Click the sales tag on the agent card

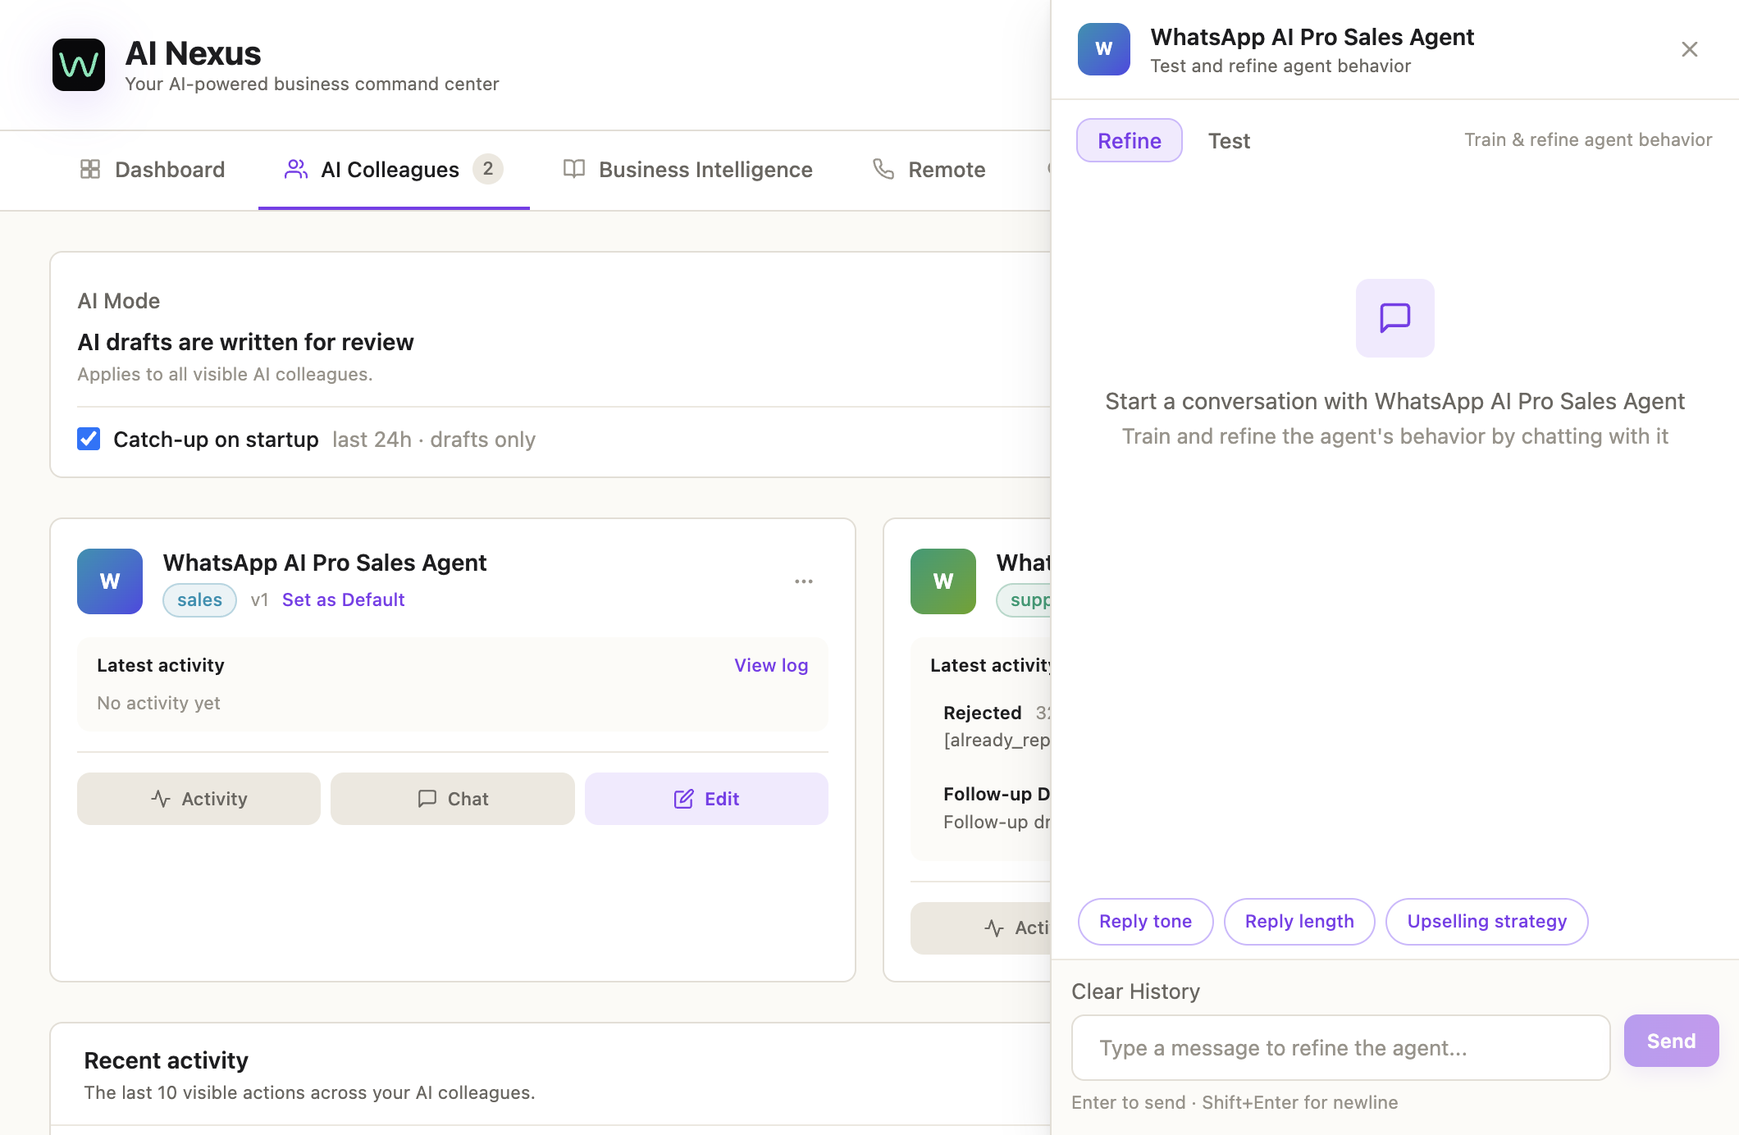pos(199,599)
